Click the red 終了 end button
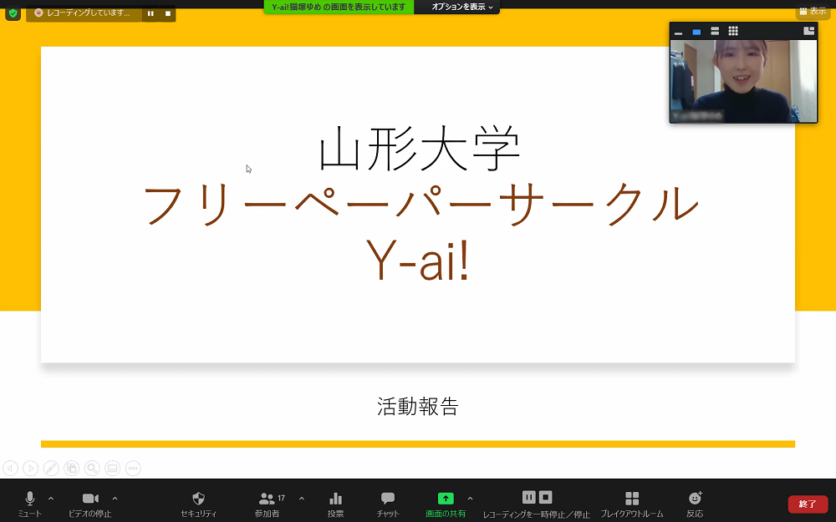This screenshot has height=522, width=836. (x=808, y=504)
